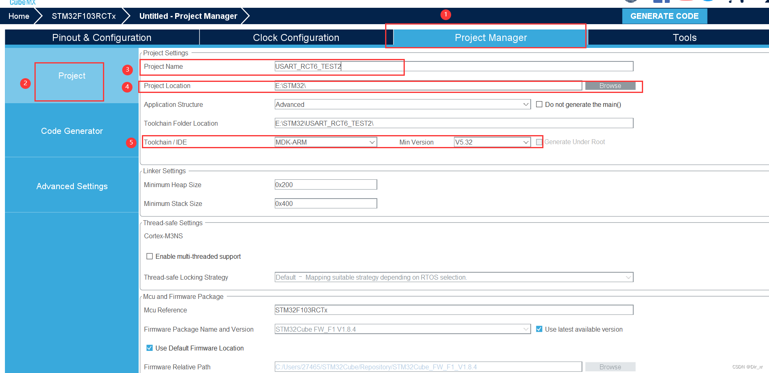Click the GENERATE CODE button

coord(664,16)
